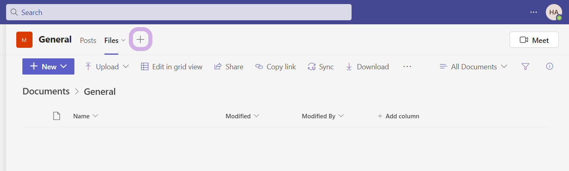Switch to the Posts tab

[88, 41]
